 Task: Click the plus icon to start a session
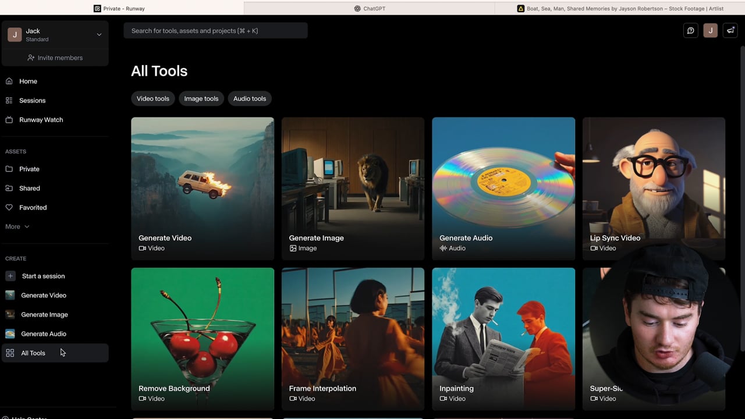(x=10, y=276)
